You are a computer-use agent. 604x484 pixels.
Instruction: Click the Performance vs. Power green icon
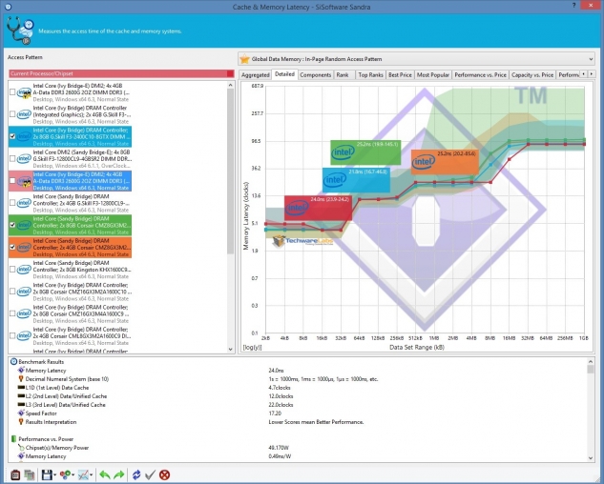14,439
